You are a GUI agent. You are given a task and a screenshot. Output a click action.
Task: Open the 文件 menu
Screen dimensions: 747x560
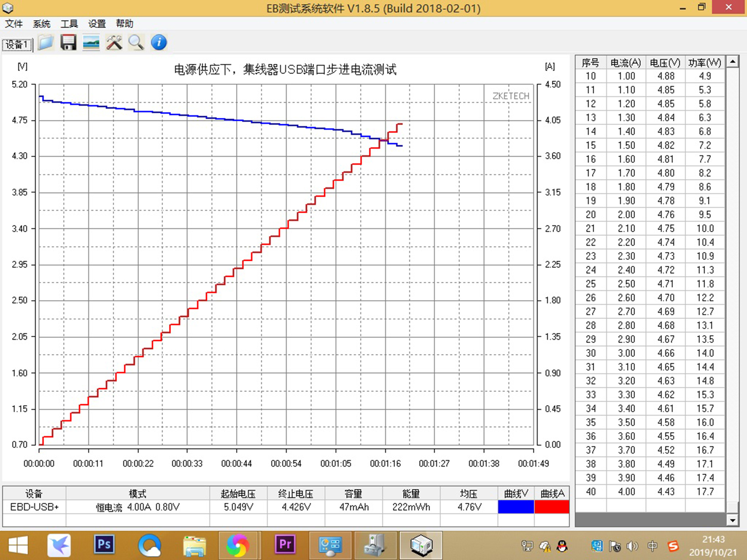tap(14, 24)
